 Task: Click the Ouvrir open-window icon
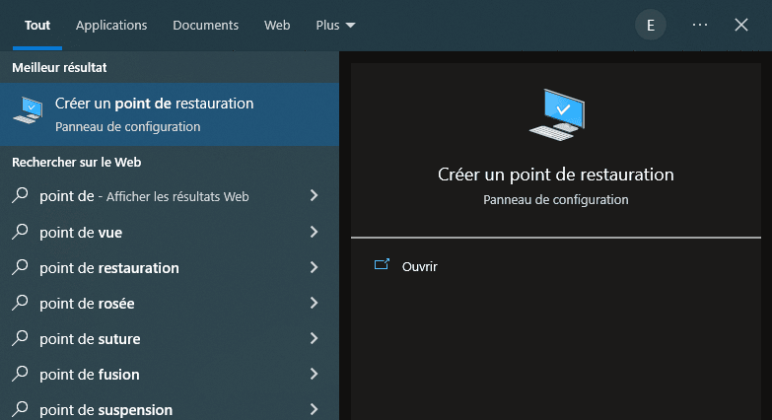point(382,265)
